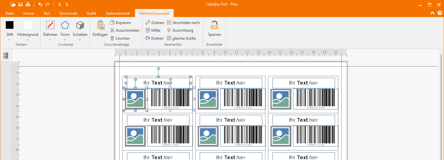Pick the white Hintergrund color swatch
The height and width of the screenshot is (160, 444).
pyautogui.click(x=28, y=25)
